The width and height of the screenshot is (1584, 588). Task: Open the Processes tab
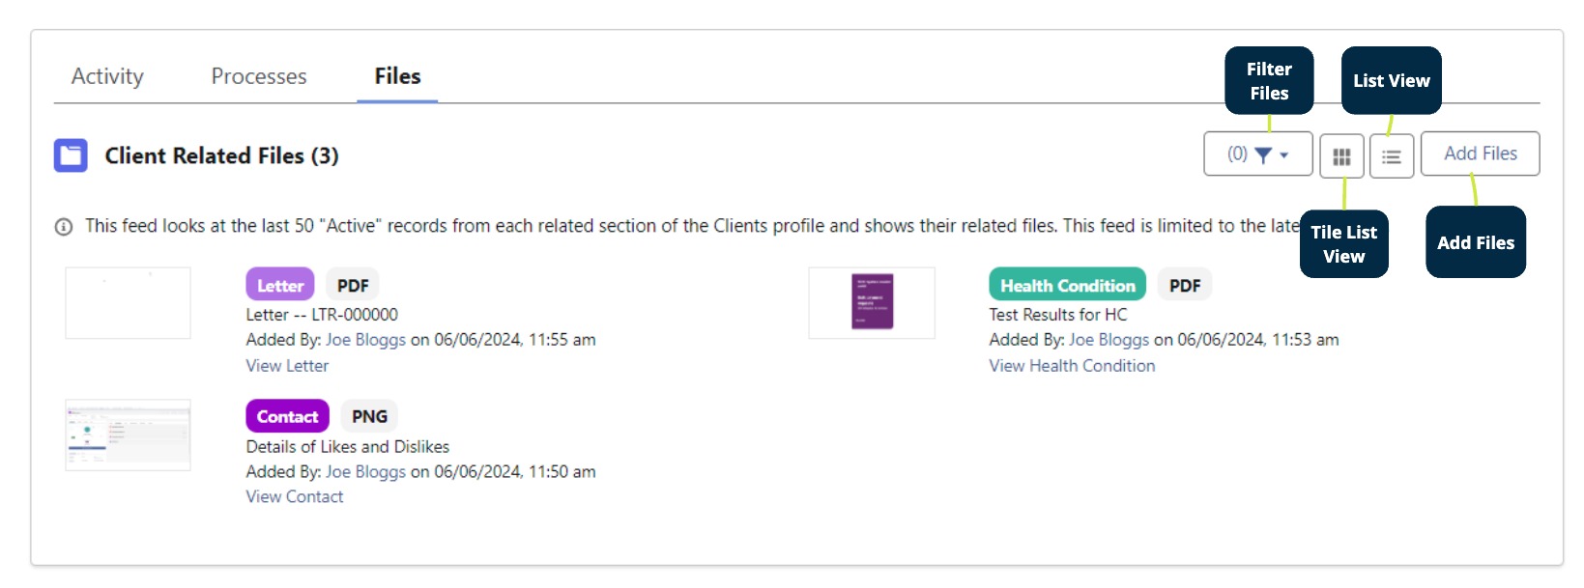point(259,76)
